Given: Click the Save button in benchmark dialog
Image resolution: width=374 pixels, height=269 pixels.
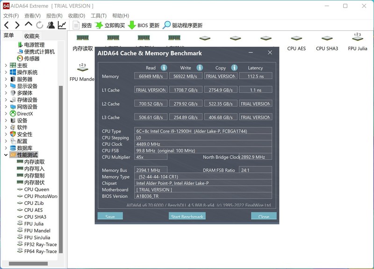Looking at the screenshot, I should click(110, 216).
